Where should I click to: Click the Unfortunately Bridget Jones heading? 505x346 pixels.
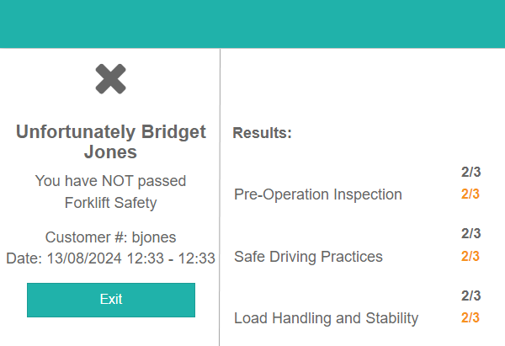click(110, 141)
